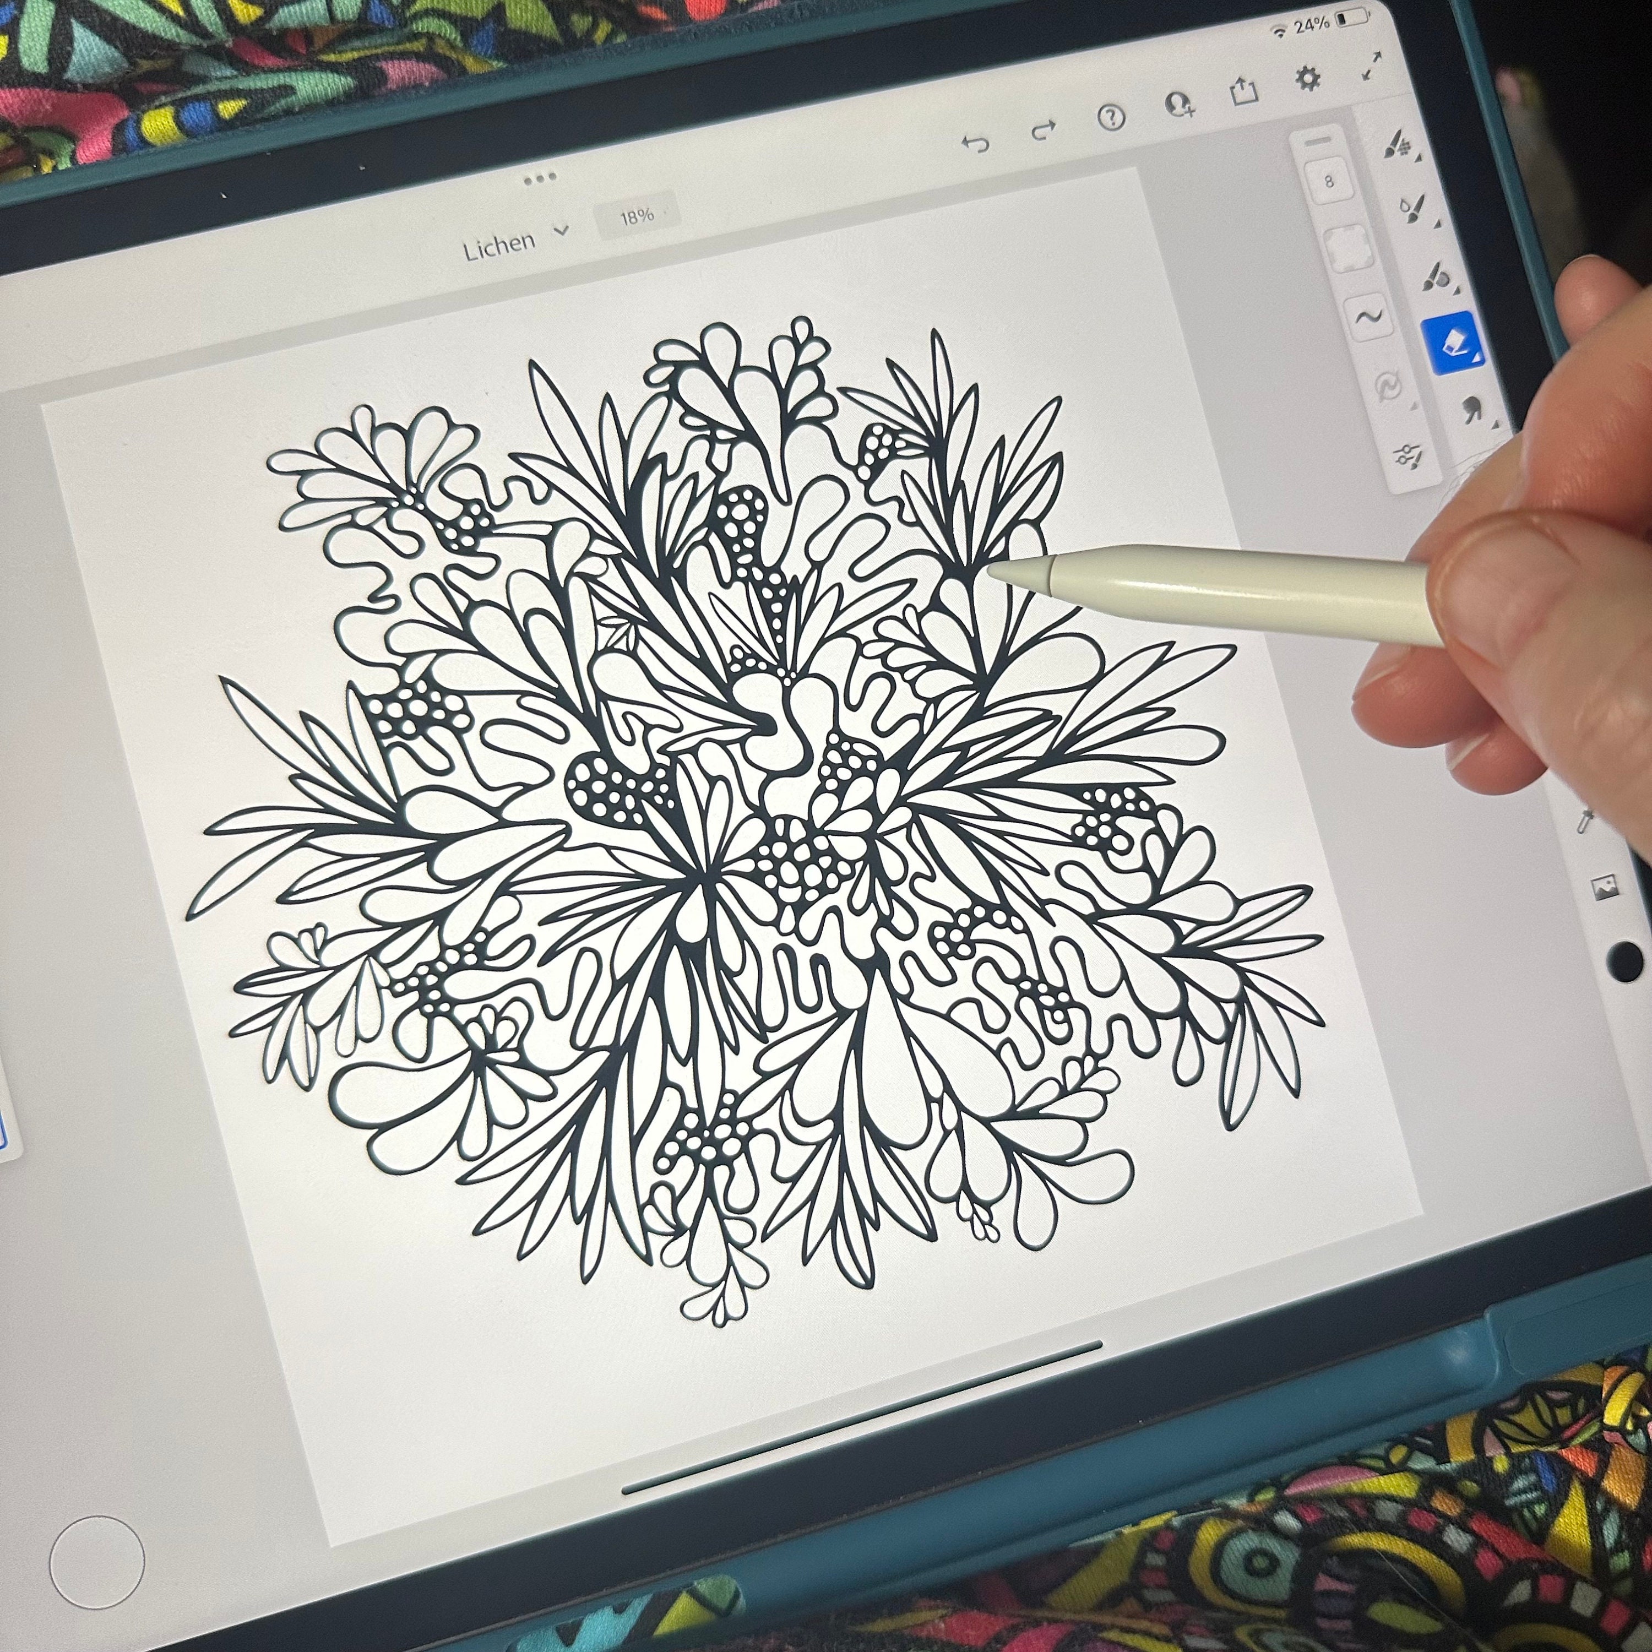Click the 18% zoom level button
Viewport: 1652px width, 1652px height.
pos(636,216)
